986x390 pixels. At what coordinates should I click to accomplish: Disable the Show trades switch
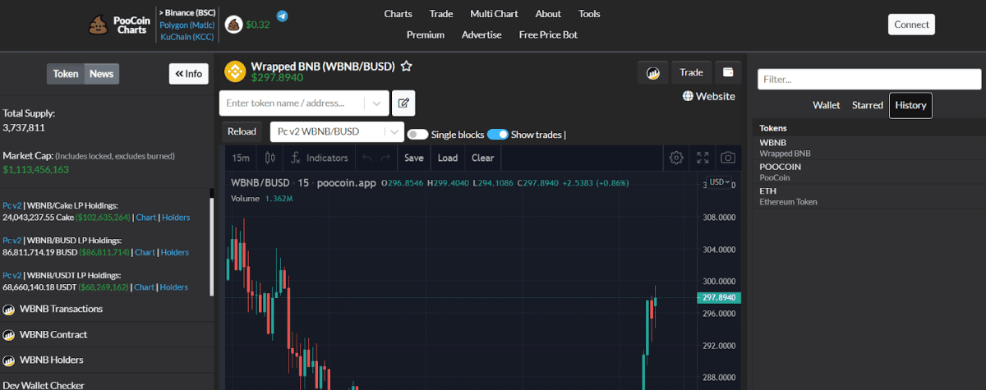coord(497,135)
